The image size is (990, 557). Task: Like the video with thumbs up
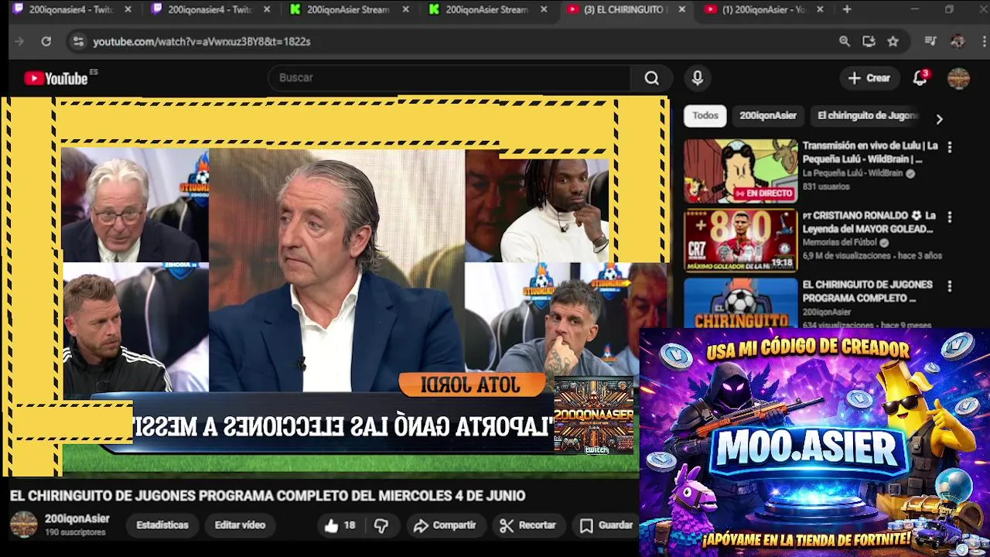pos(340,525)
